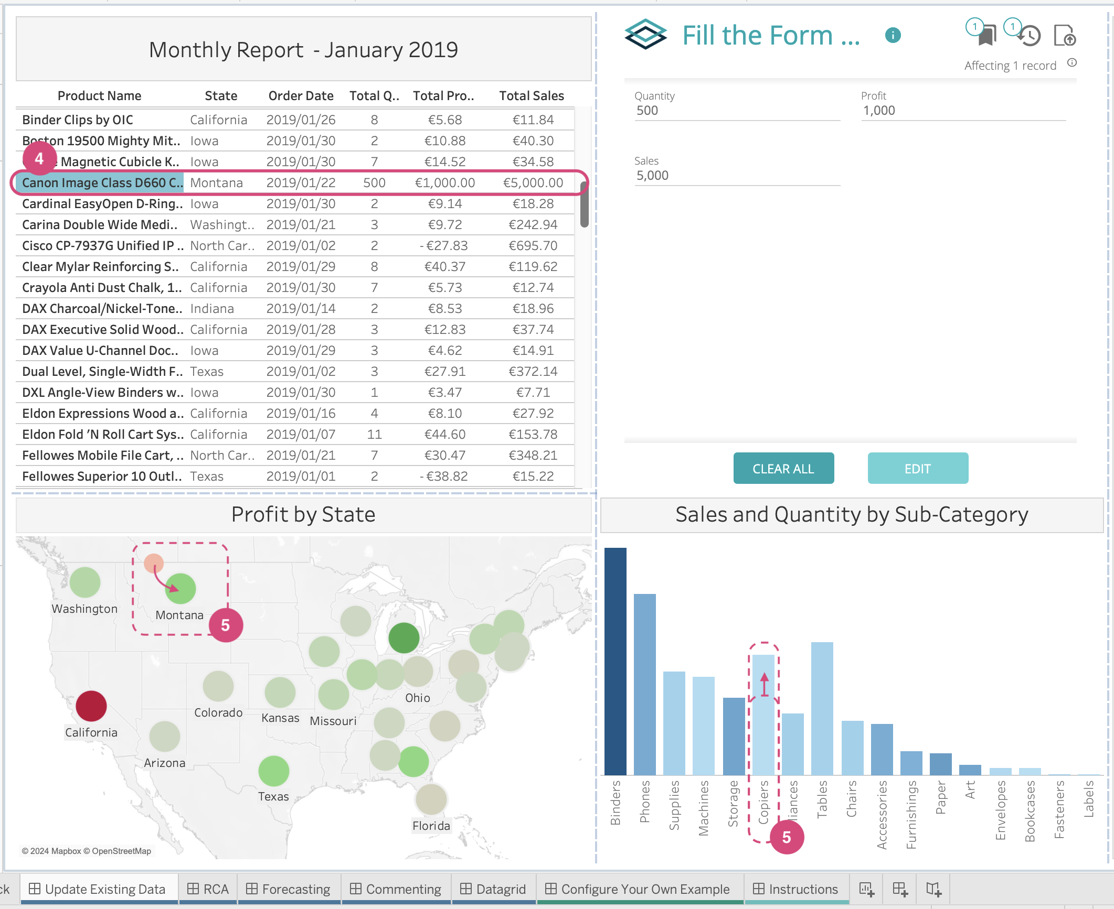
Task: Click the upload document icon
Action: [x=1065, y=36]
